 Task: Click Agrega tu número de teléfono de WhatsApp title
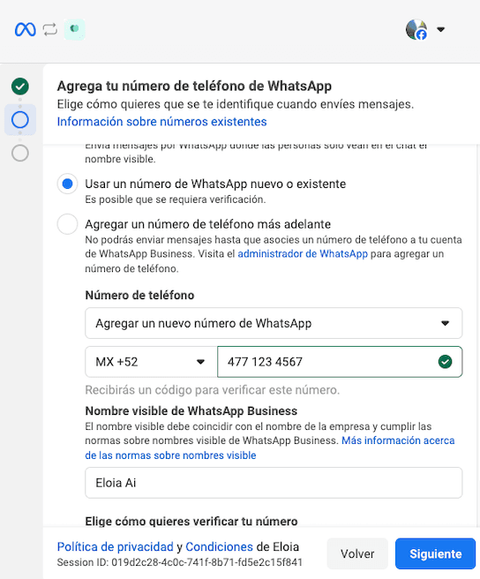pos(194,86)
